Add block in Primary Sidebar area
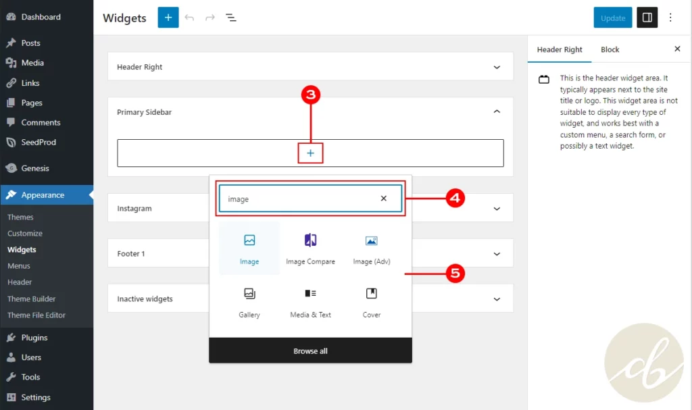692x410 pixels. pyautogui.click(x=310, y=153)
